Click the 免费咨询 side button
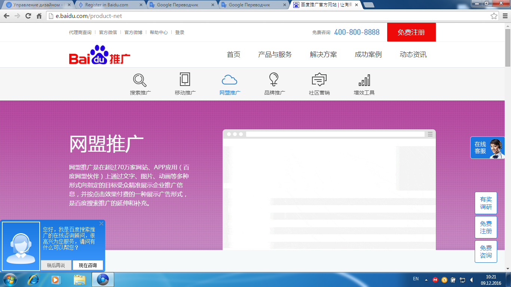The width and height of the screenshot is (511, 287). (486, 251)
